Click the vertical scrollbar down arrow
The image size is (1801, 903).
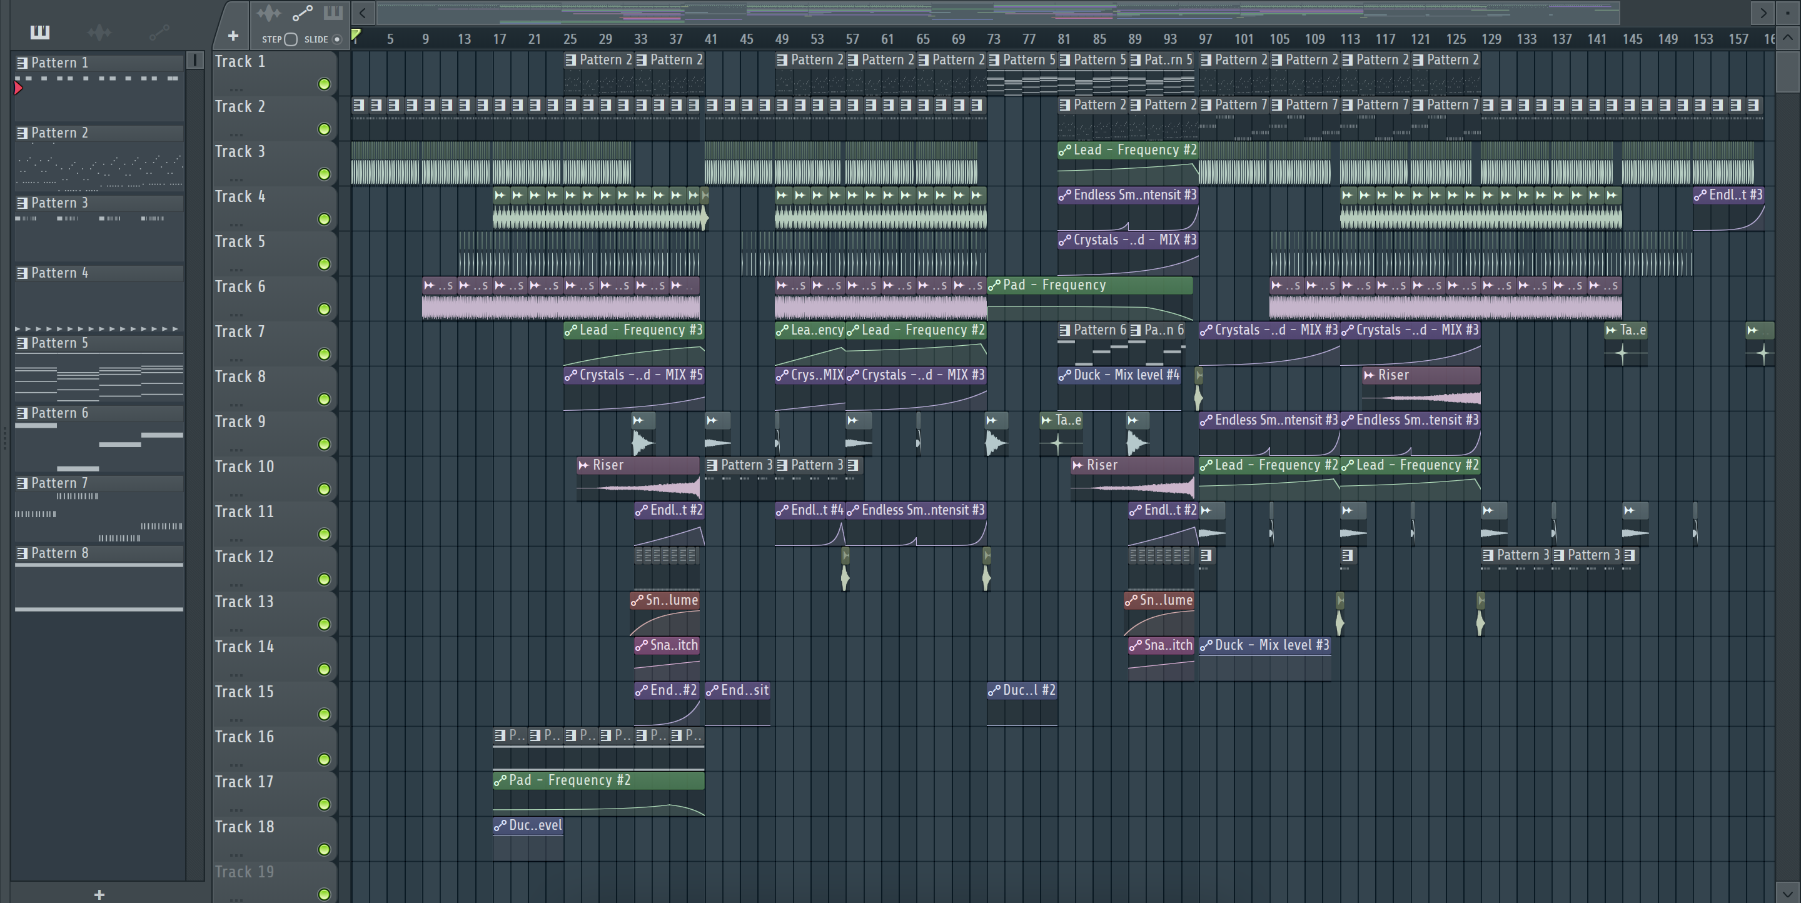coord(1788,892)
